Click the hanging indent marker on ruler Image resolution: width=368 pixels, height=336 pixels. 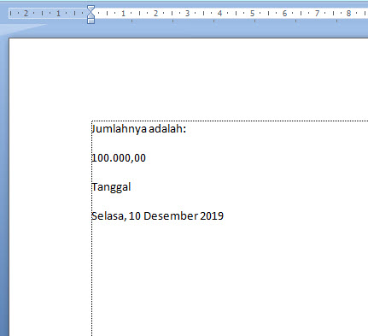(91, 15)
